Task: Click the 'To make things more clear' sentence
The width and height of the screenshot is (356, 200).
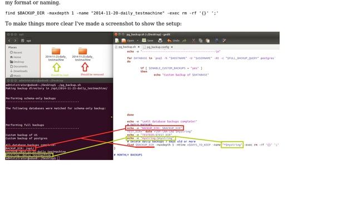Action: coord(93,23)
